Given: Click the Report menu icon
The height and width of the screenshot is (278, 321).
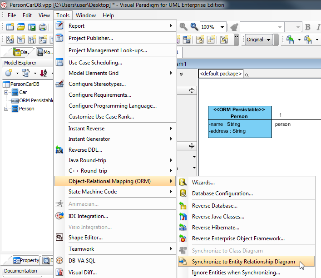Looking at the screenshot, I should pos(59,25).
